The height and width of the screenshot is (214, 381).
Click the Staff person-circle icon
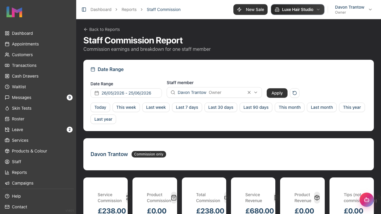pos(7,162)
